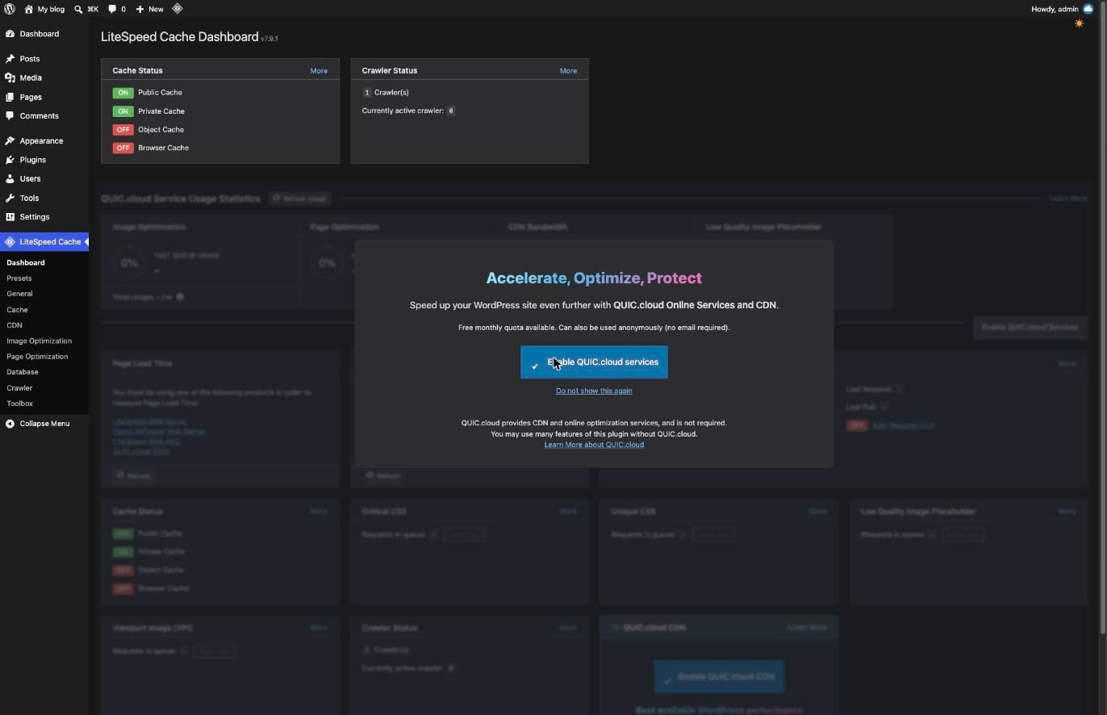
Task: Open the Database submenu item
Action: coord(23,372)
